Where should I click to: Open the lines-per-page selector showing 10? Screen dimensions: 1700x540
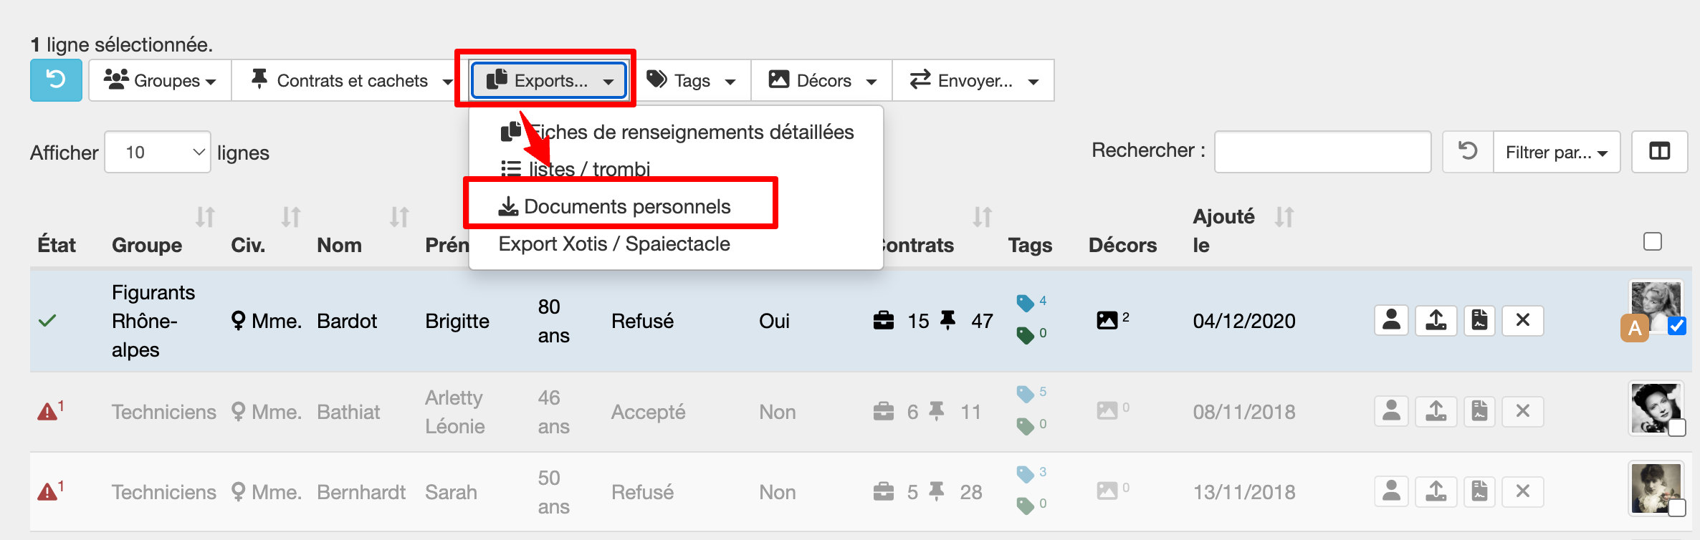[x=158, y=152]
